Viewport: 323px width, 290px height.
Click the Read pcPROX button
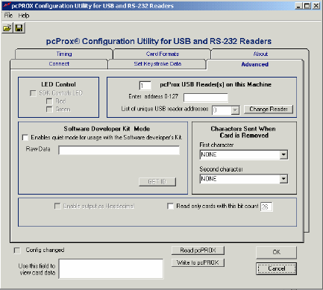tap(198, 250)
